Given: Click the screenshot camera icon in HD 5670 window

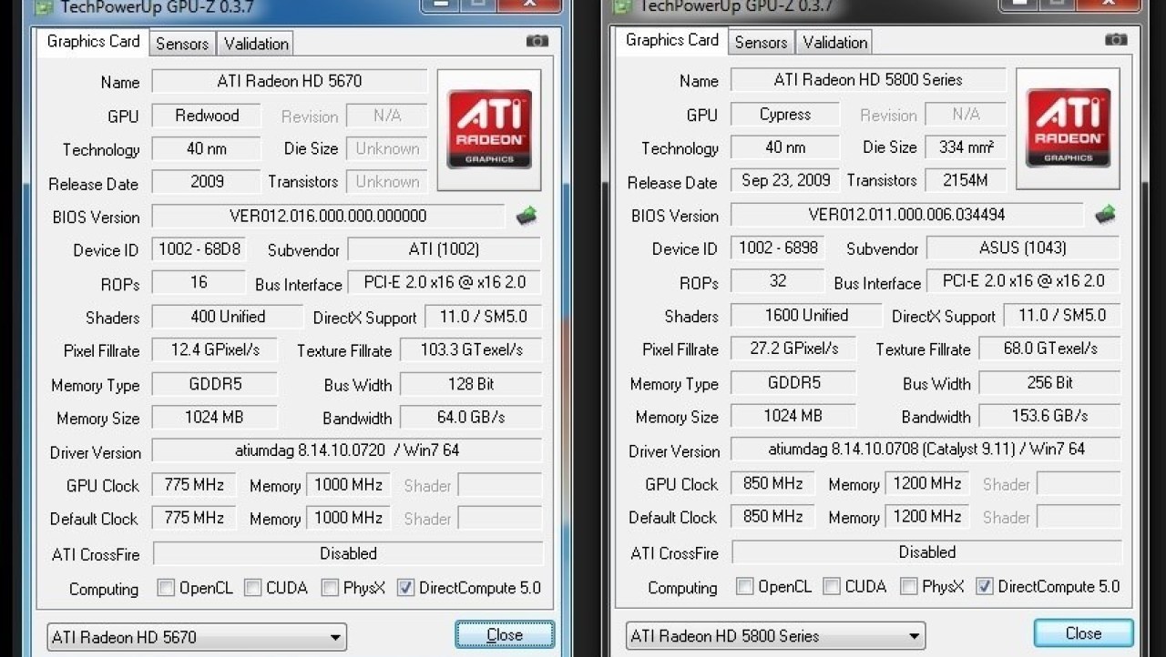Looking at the screenshot, I should pyautogui.click(x=537, y=42).
